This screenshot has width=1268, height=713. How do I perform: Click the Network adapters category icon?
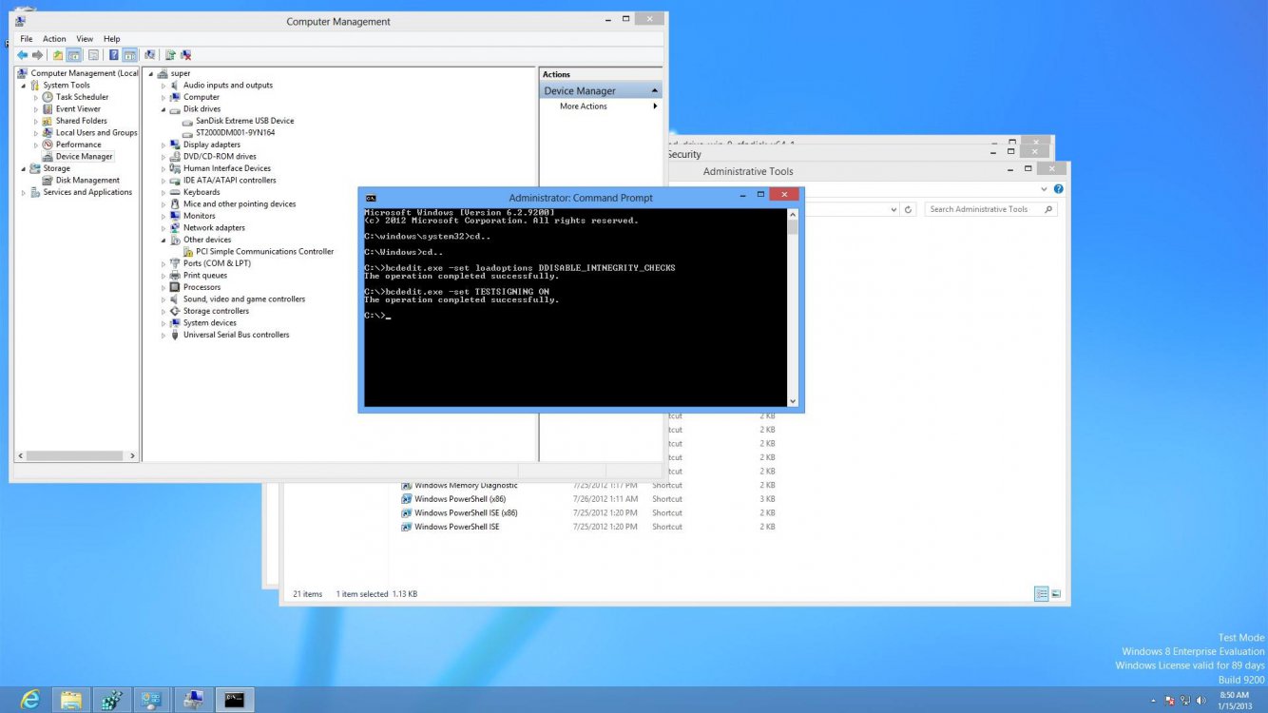click(x=175, y=227)
